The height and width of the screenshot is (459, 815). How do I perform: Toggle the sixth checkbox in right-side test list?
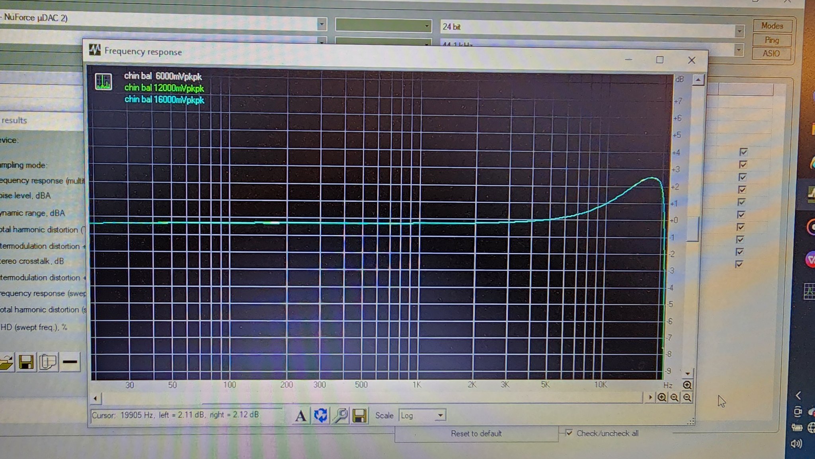(x=741, y=214)
